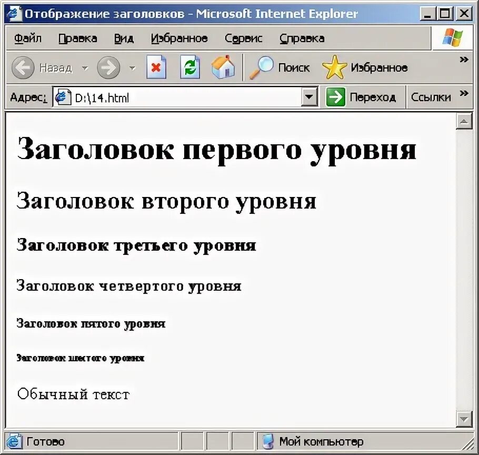The image size is (479, 455).
Task: Open the Избранное menu
Action: click(179, 38)
